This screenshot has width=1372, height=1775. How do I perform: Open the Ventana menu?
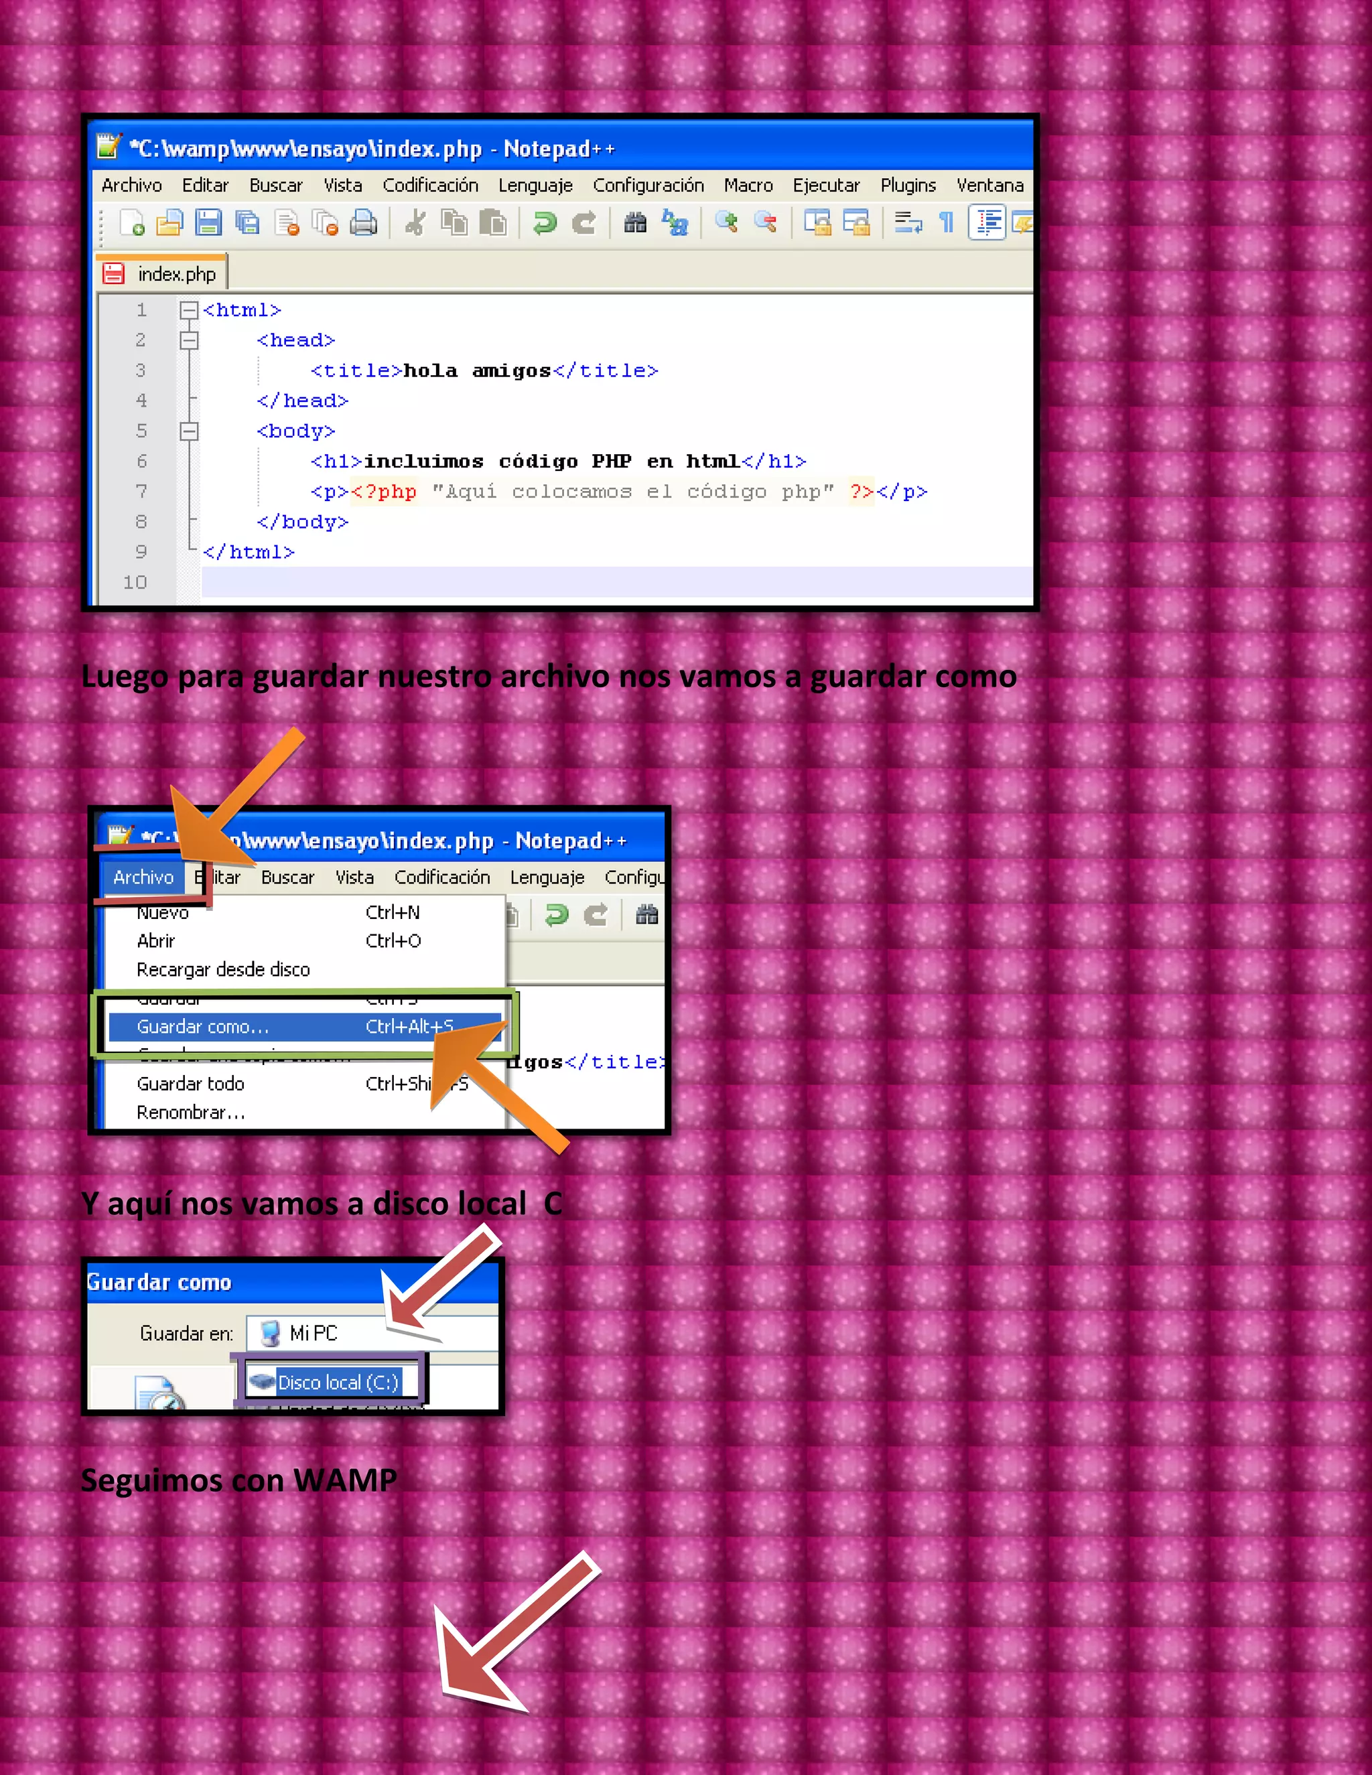click(990, 186)
